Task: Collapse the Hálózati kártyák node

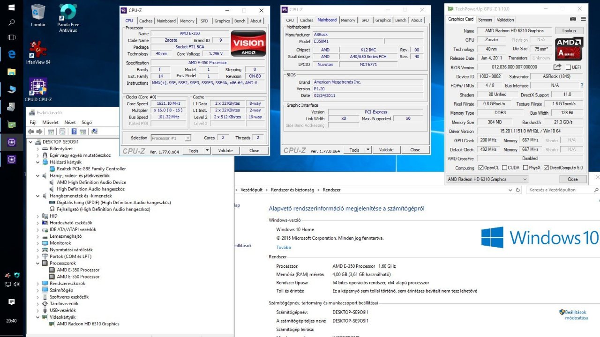Action: [x=38, y=162]
